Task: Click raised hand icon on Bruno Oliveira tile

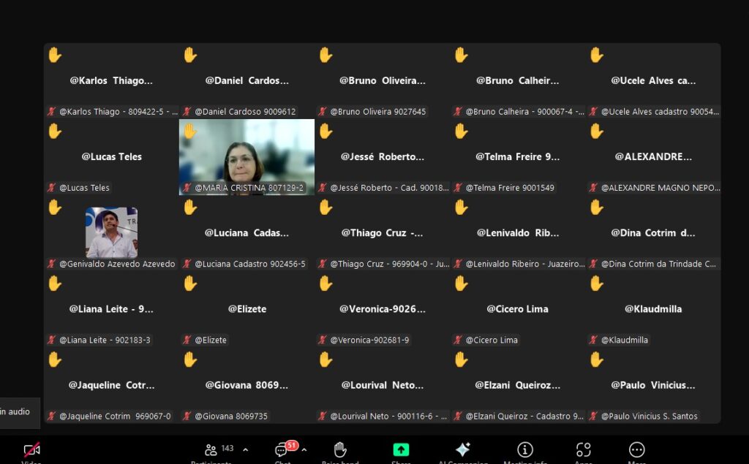Action: [x=325, y=55]
